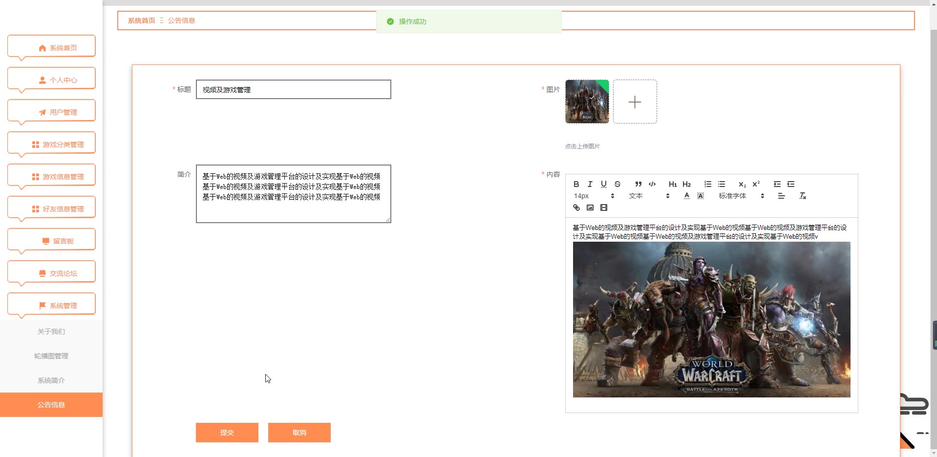Image resolution: width=937 pixels, height=457 pixels.
Task: Create an ordered numbered list
Action: click(707, 184)
